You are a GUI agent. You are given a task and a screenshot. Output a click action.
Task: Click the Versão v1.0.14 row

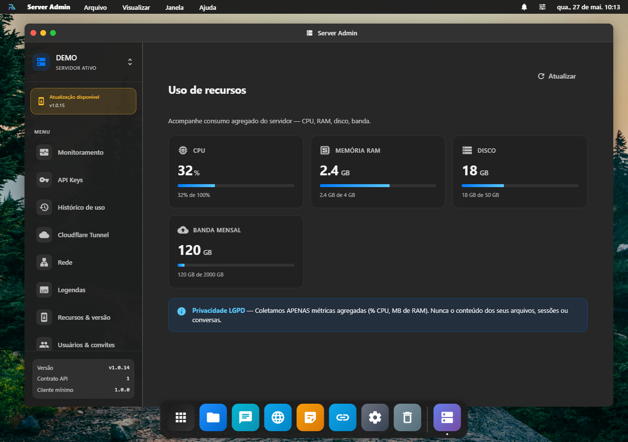pyautogui.click(x=83, y=368)
